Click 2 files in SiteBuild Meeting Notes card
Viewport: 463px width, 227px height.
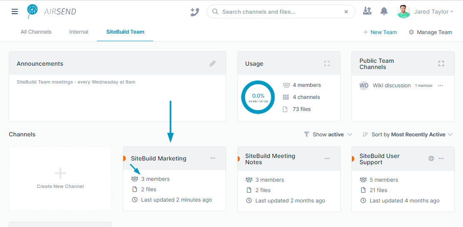(263, 190)
